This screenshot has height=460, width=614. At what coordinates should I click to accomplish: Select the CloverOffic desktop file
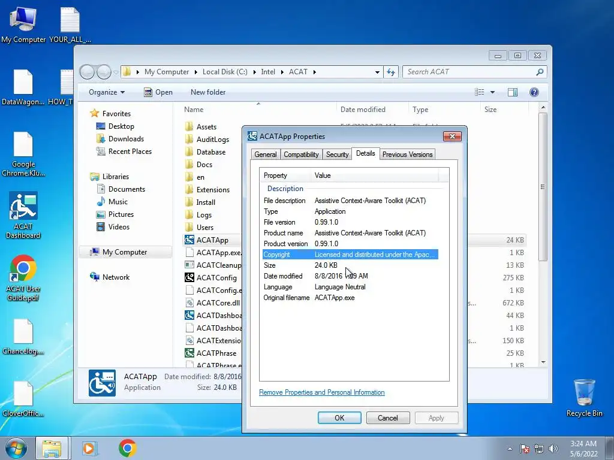(23, 399)
